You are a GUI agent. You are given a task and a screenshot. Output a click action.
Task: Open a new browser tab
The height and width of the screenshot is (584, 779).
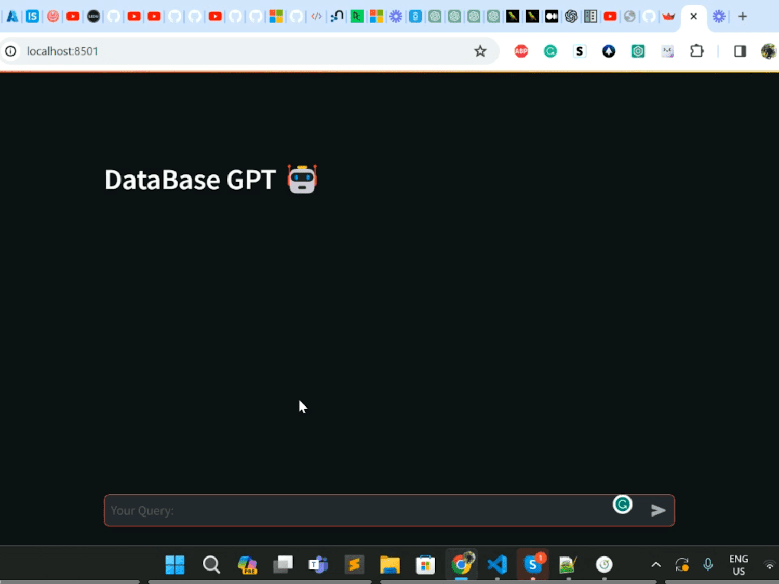pos(743,16)
